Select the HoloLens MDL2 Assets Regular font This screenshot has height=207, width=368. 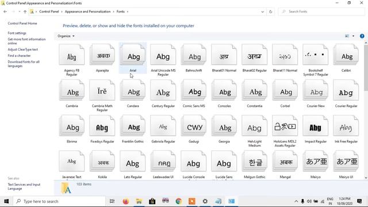[285, 131]
